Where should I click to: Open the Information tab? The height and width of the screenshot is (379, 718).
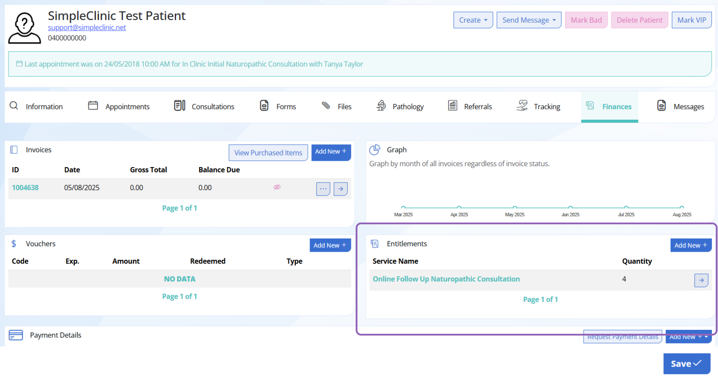tap(36, 106)
